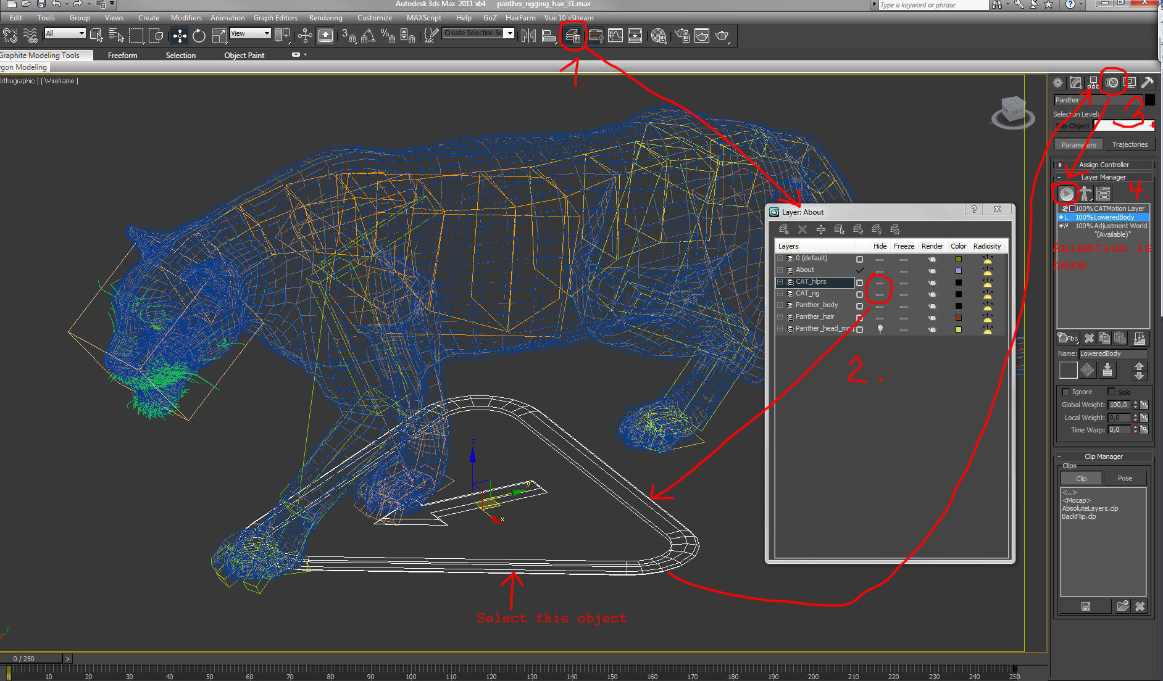The width and height of the screenshot is (1163, 681).
Task: Expand the Assign Controller rollout
Action: pyautogui.click(x=1104, y=165)
